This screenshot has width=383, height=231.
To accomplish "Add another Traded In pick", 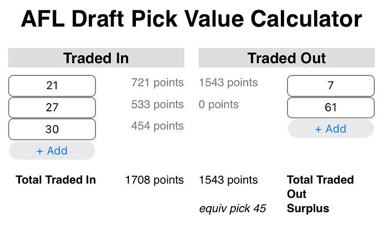I will tap(52, 151).
